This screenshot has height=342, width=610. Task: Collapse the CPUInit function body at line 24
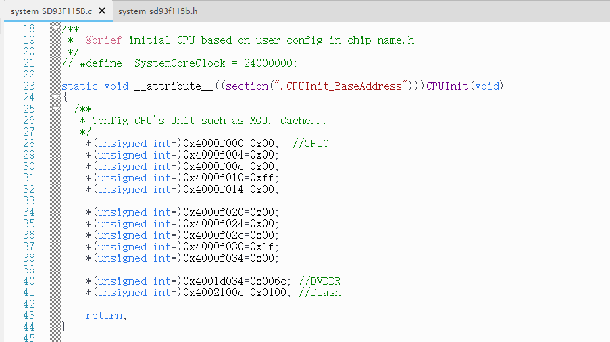point(55,97)
